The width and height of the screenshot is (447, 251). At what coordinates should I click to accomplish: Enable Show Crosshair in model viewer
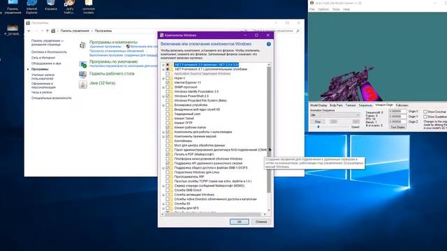425,112
